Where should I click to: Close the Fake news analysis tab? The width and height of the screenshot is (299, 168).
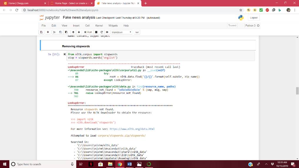coord(138,3)
